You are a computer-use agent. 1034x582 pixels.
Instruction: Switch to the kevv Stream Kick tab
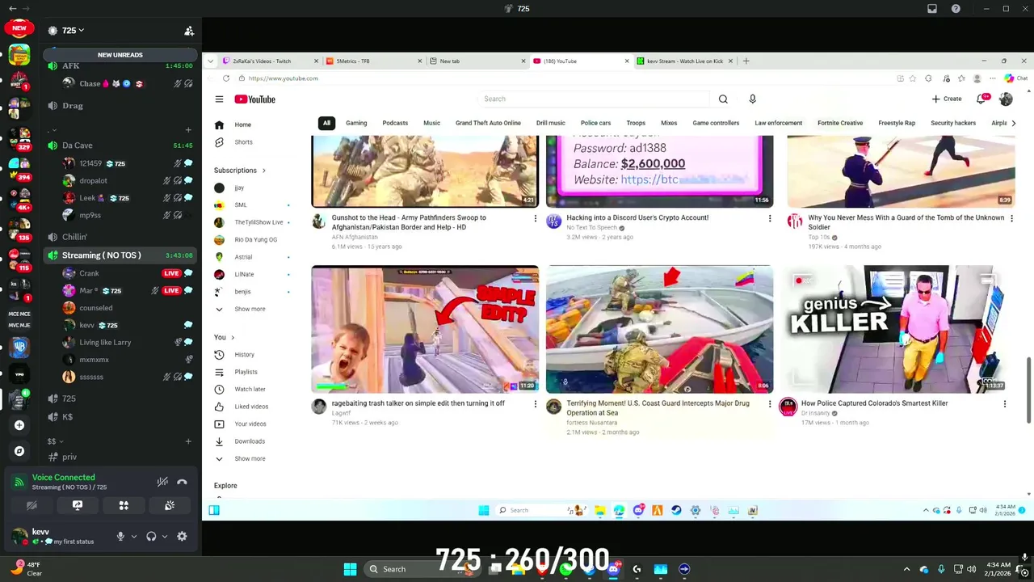[x=684, y=61]
